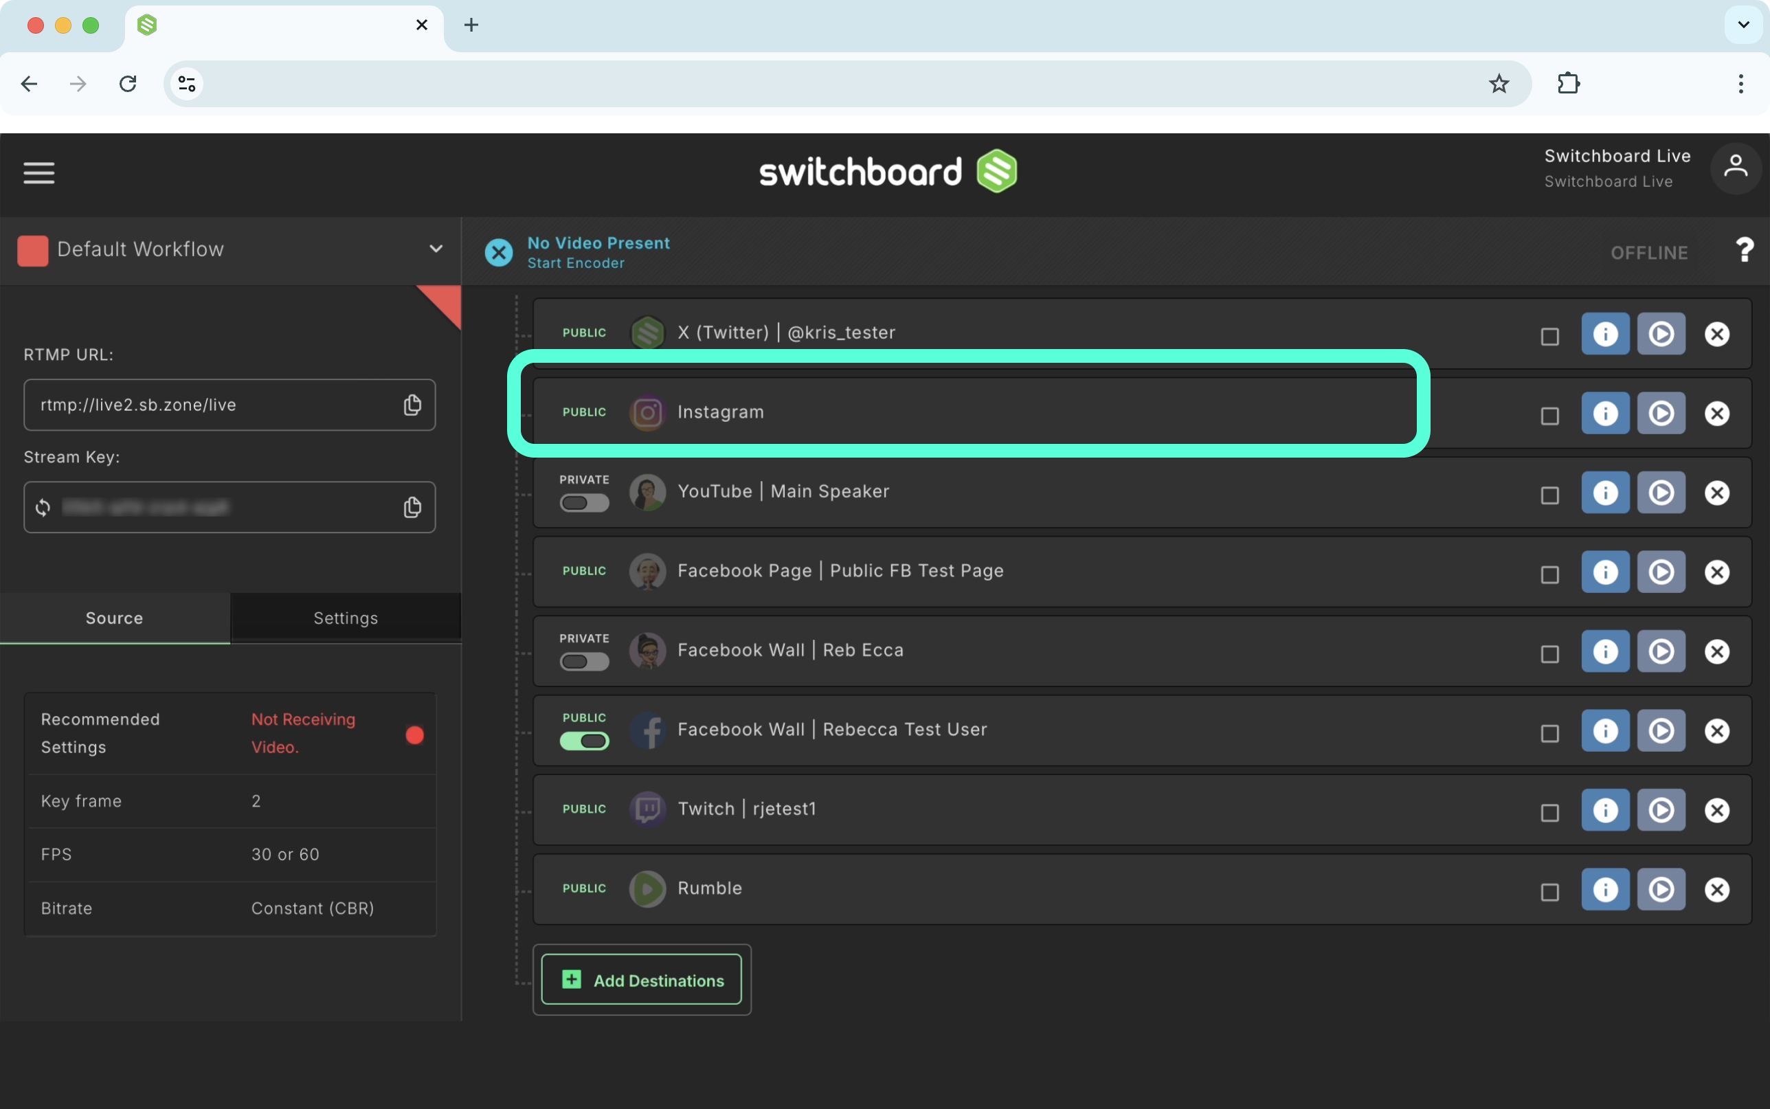The width and height of the screenshot is (1770, 1109).
Task: Click the No Video Present status icon
Action: (x=499, y=252)
